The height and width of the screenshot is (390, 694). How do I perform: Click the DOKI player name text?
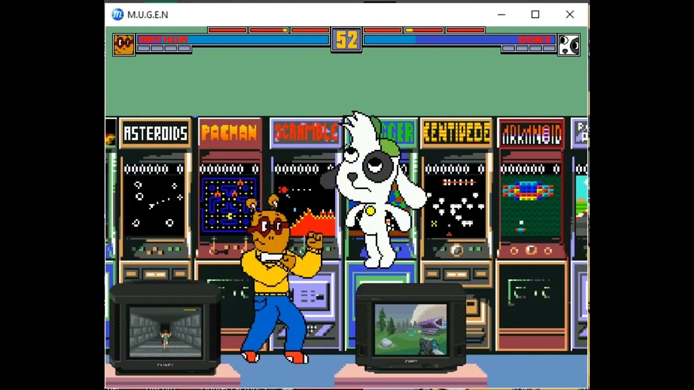(535, 40)
